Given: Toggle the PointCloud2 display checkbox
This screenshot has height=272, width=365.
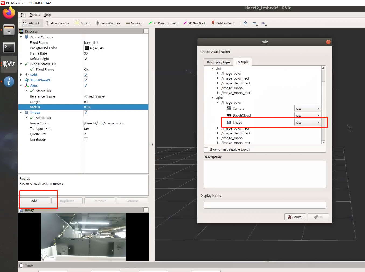Looking at the screenshot, I should pyautogui.click(x=86, y=80).
